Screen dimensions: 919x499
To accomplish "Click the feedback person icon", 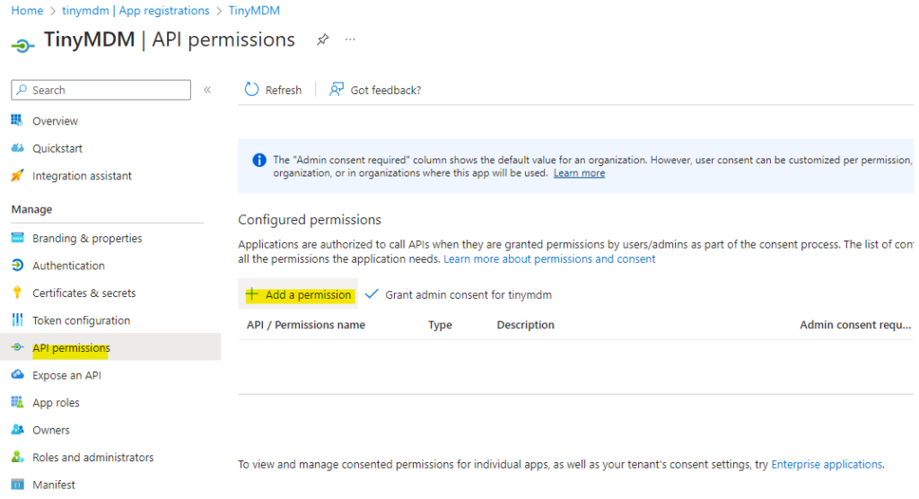I will coord(336,89).
